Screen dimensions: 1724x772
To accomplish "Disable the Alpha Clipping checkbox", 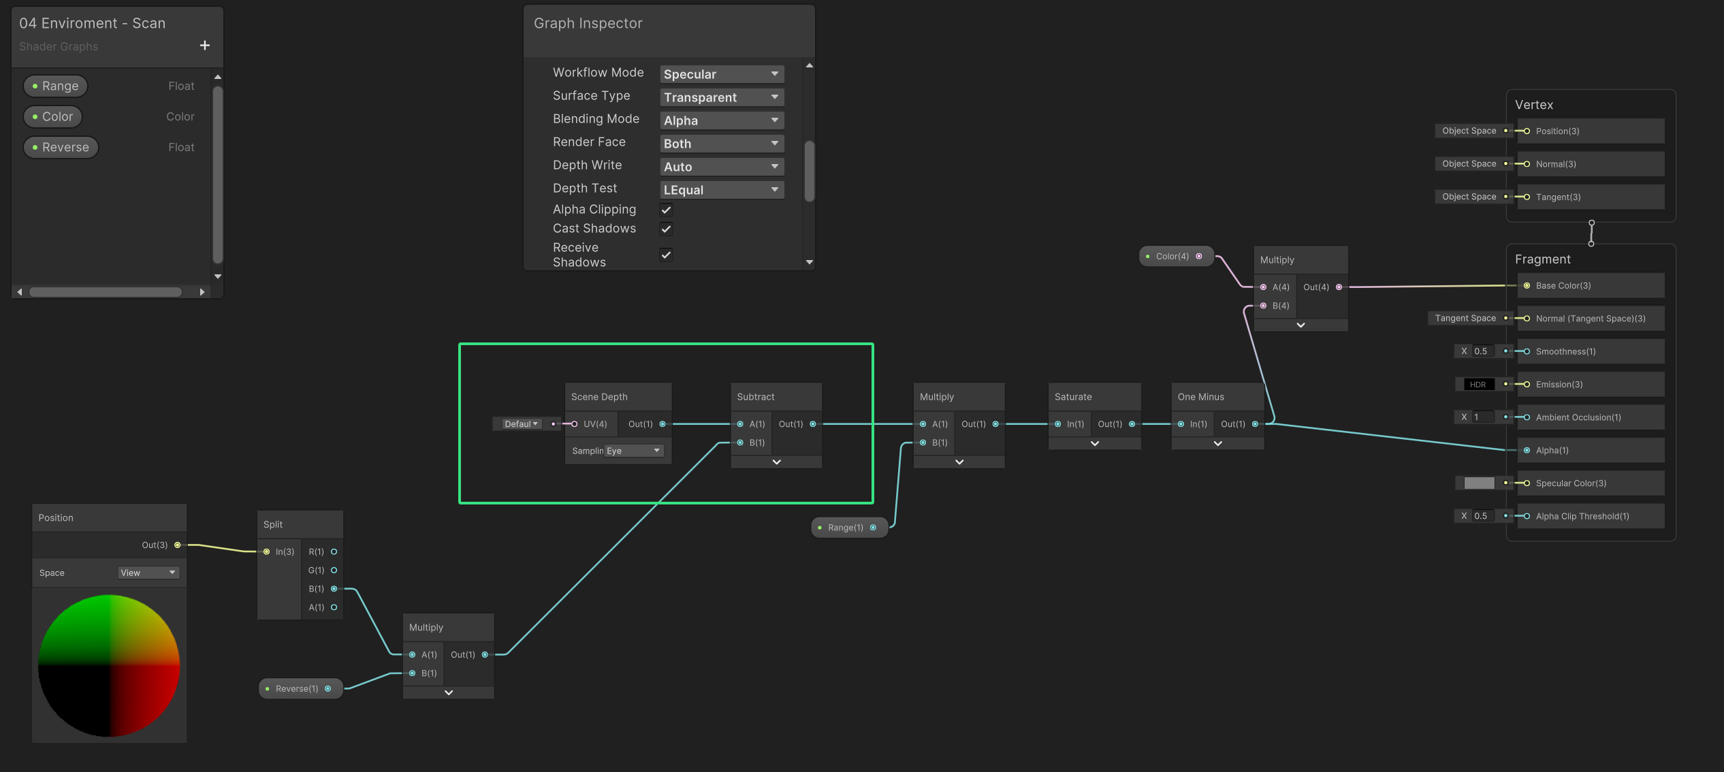I will point(666,210).
